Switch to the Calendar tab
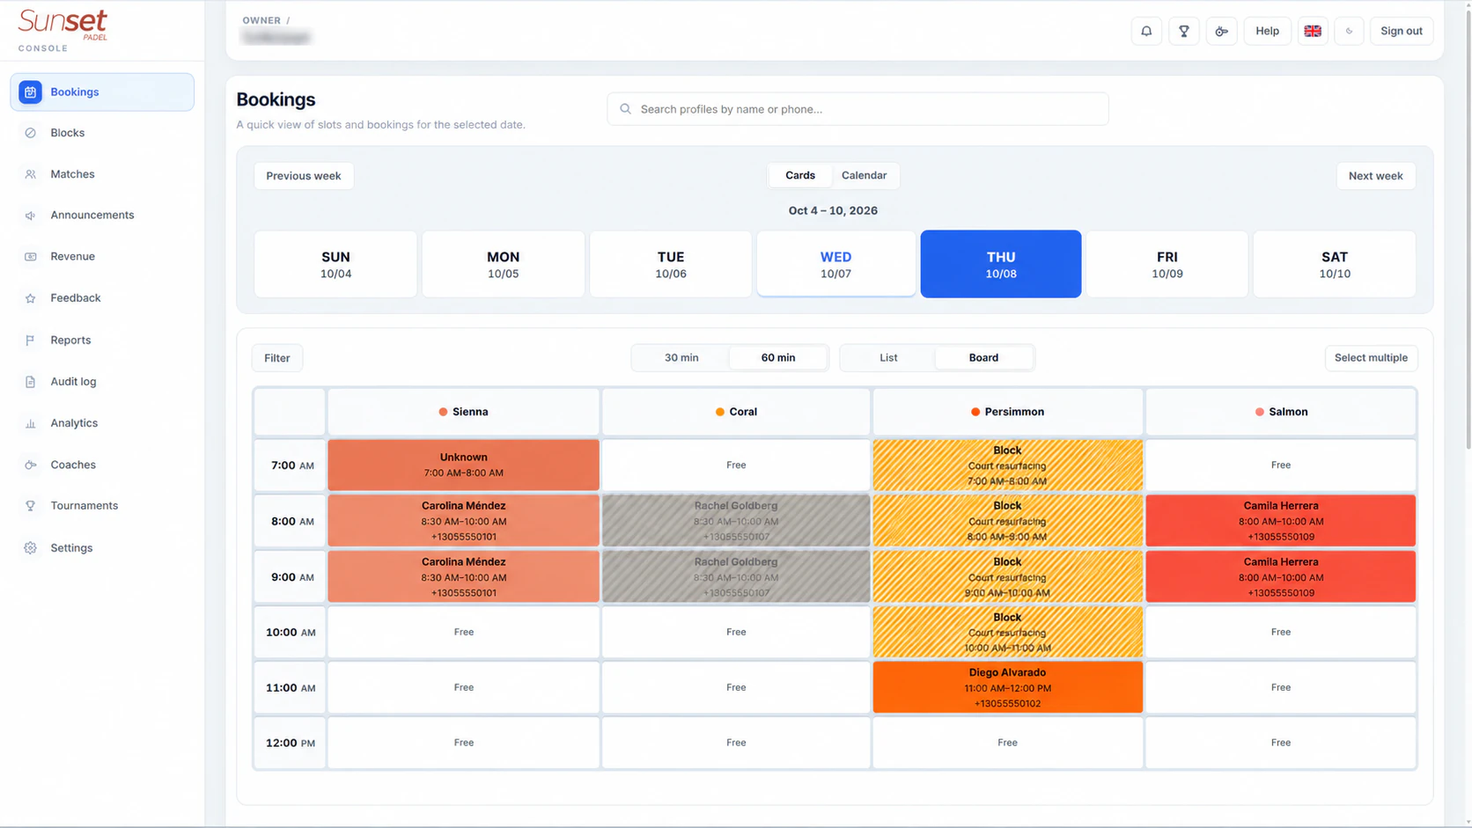Screen dimensions: 1472x828 [864, 175]
